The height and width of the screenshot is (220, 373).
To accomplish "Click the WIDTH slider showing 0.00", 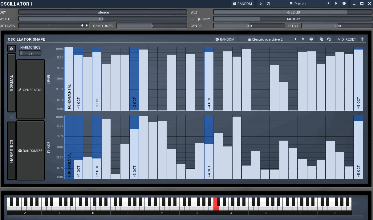I will click(103, 19).
